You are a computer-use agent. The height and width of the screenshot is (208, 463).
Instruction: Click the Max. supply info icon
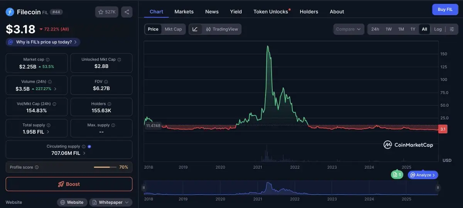[x=114, y=125]
